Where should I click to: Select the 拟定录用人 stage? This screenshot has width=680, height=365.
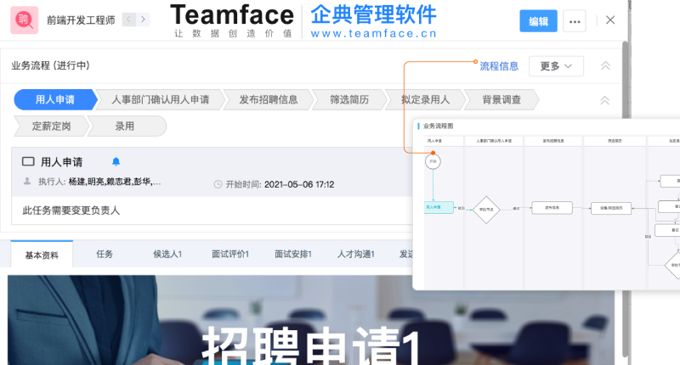[426, 99]
